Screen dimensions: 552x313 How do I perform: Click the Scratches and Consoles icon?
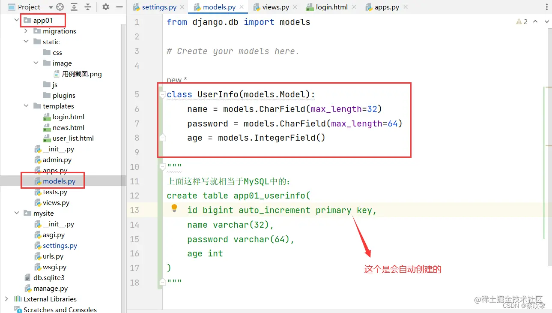click(18, 309)
